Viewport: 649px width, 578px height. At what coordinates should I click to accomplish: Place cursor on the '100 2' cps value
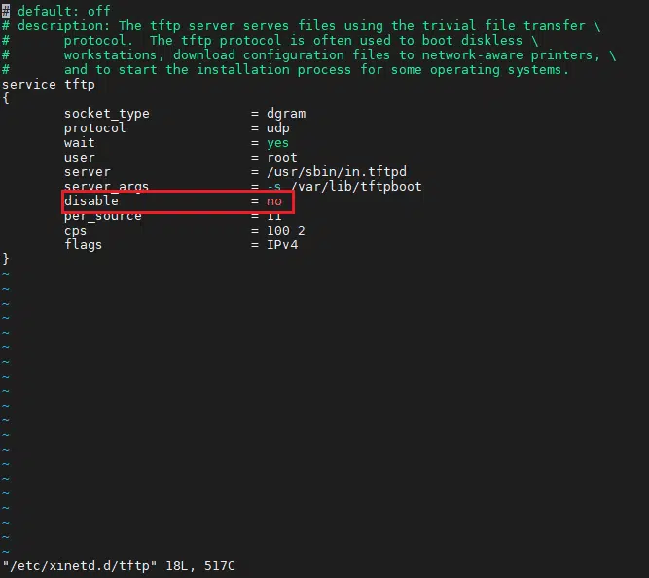coord(286,231)
